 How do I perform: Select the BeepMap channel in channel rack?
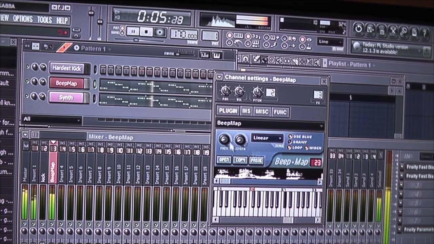point(66,83)
